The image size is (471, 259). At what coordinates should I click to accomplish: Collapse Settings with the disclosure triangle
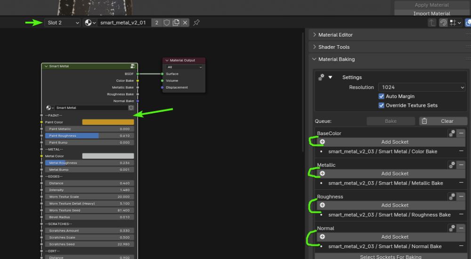point(330,77)
